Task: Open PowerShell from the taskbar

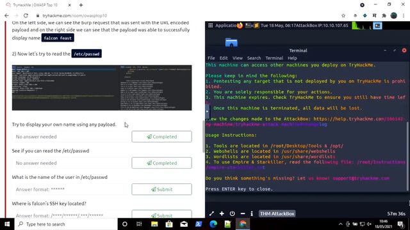Action: (x=199, y=224)
